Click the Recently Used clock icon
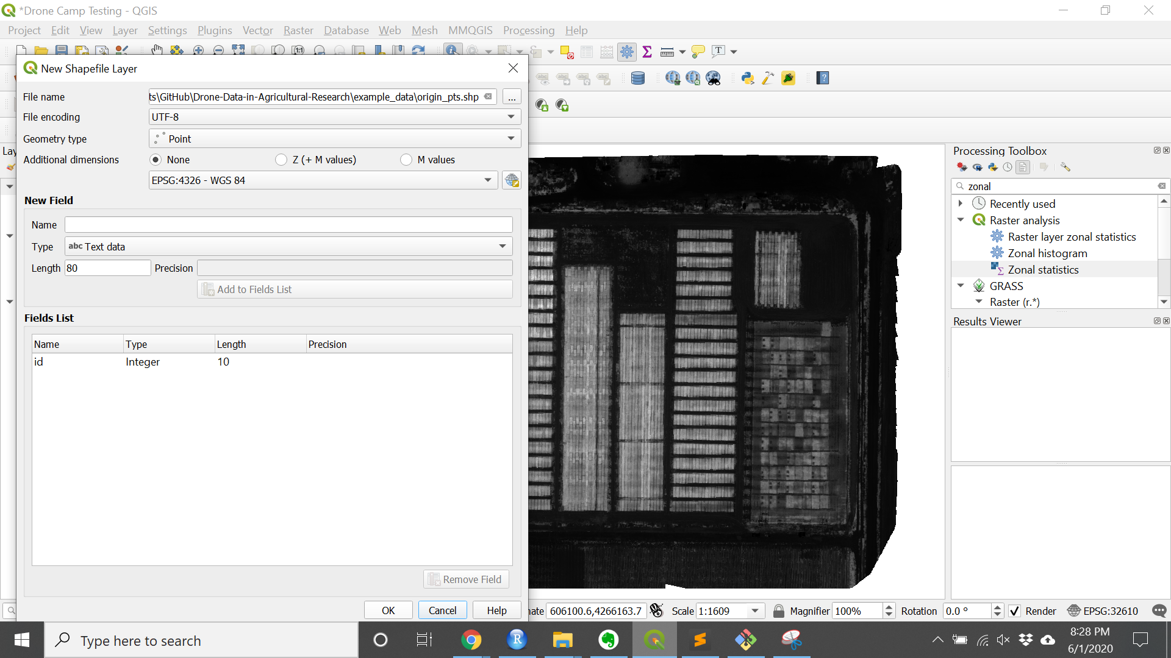Screen dimensions: 1171x658 tap(979, 203)
